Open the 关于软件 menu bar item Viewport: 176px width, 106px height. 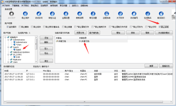pos(6,6)
